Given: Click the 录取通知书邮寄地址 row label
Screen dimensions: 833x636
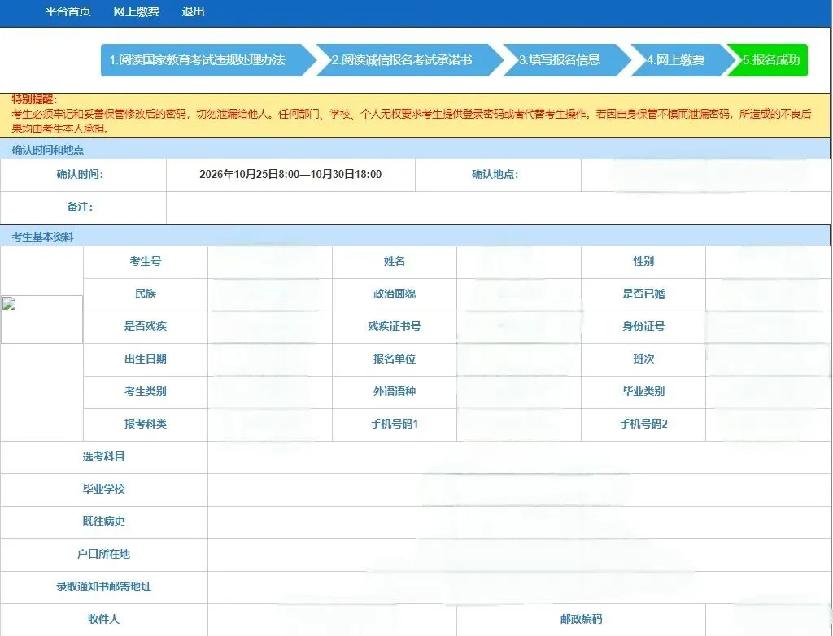Looking at the screenshot, I should click(103, 586).
